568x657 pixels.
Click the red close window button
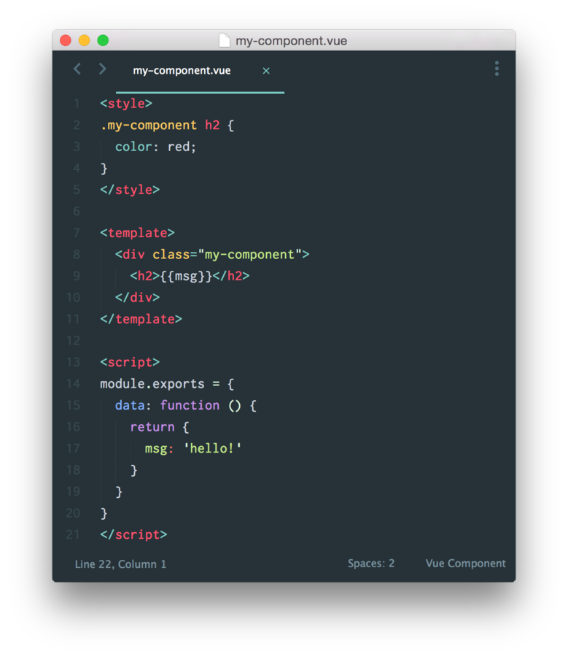pyautogui.click(x=66, y=40)
